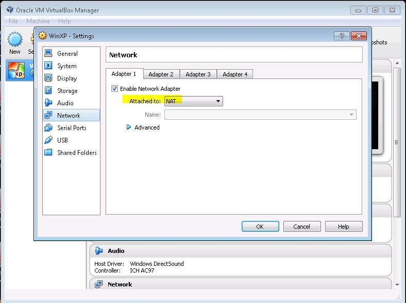Open the File menu
This screenshot has width=406, height=303.
[13, 21]
